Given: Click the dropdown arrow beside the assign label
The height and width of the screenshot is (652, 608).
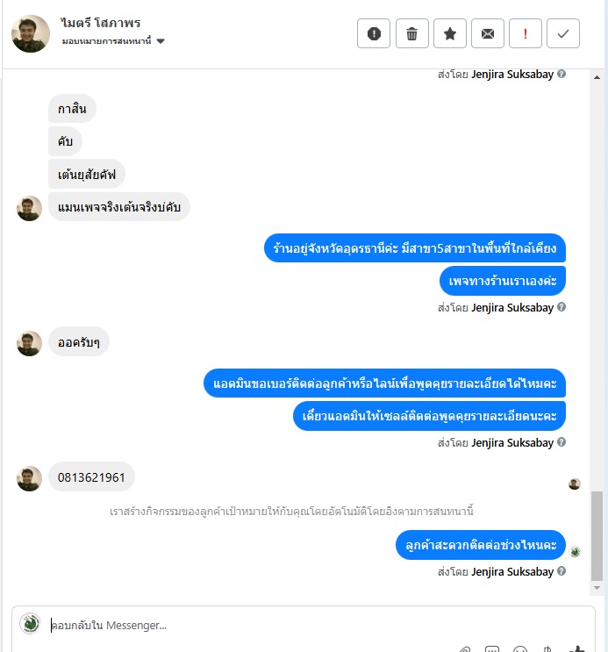Looking at the screenshot, I should [x=161, y=41].
